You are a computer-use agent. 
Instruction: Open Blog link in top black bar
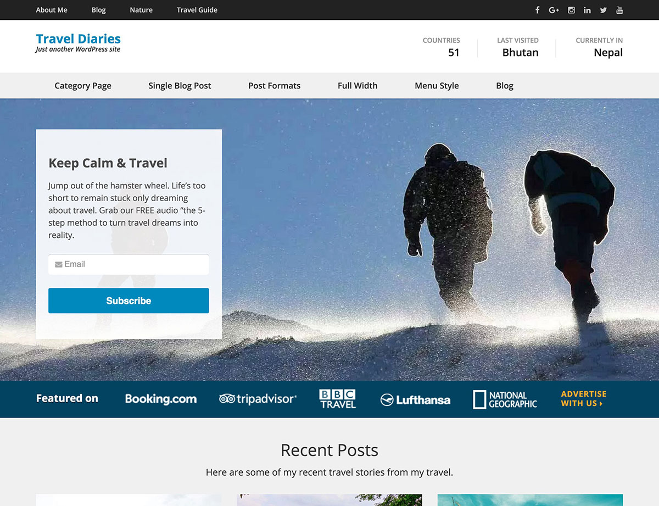(x=99, y=10)
